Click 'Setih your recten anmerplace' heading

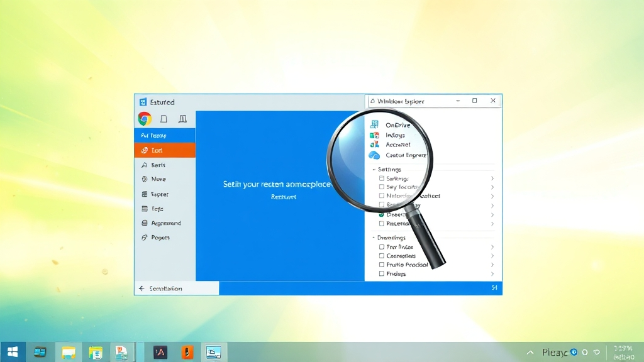(277, 184)
